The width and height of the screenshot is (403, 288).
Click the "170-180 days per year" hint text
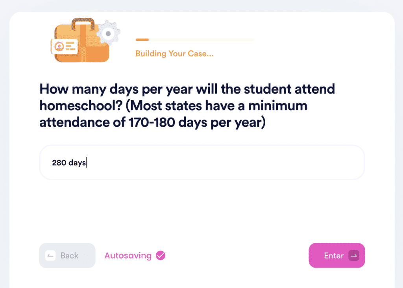pyautogui.click(x=197, y=122)
